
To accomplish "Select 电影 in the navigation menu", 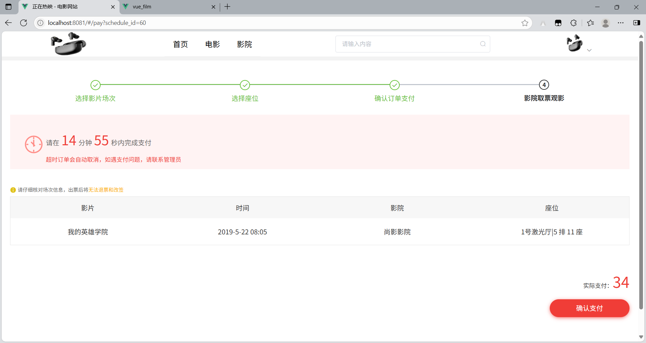I will pyautogui.click(x=212, y=44).
